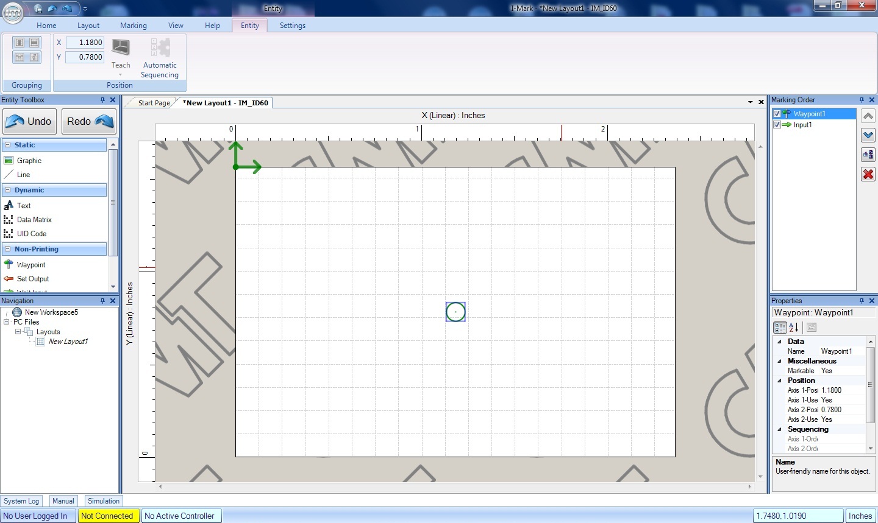This screenshot has height=523, width=878.
Task: Collapse the PC Files tree node
Action: [x=7, y=322]
